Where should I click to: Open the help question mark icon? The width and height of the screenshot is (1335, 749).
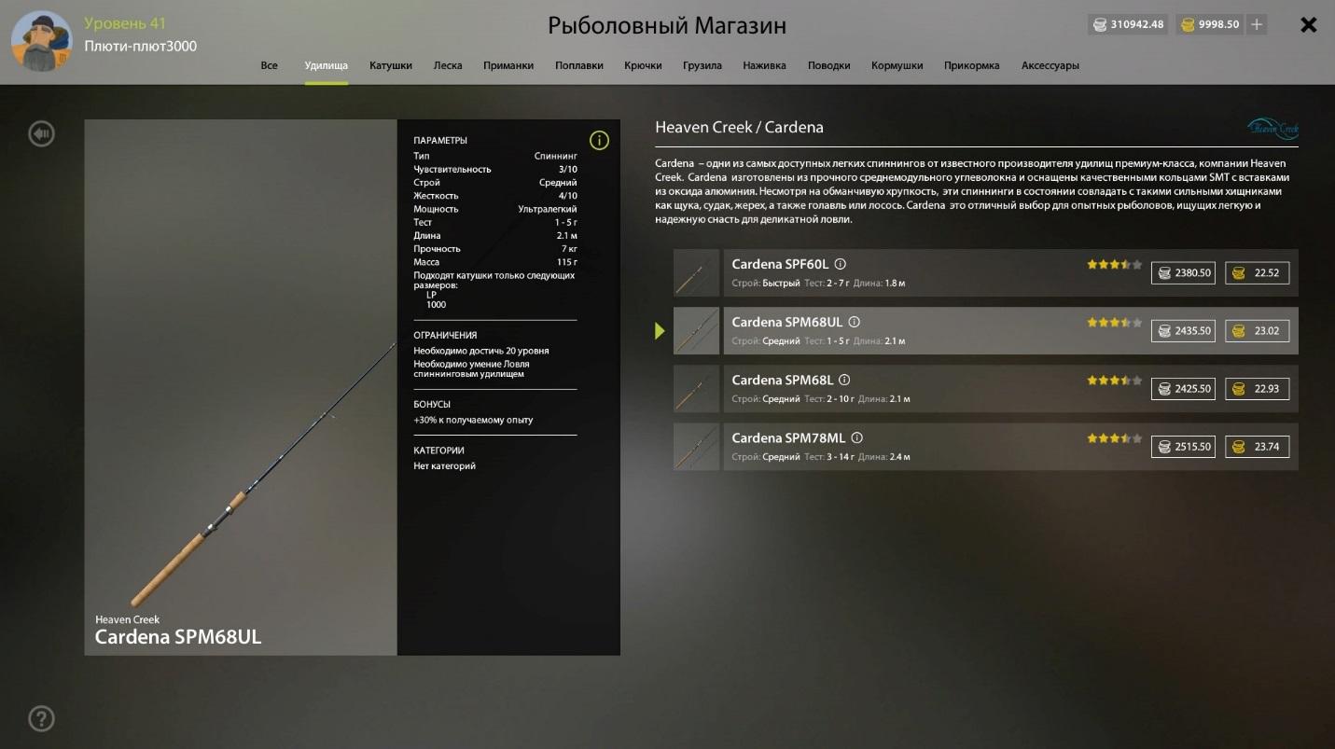point(41,718)
